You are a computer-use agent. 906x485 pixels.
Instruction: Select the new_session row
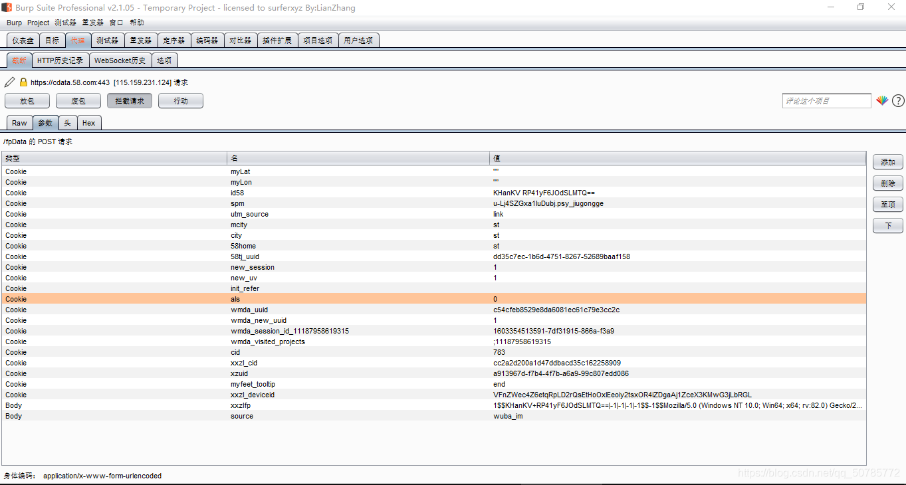tap(434, 267)
